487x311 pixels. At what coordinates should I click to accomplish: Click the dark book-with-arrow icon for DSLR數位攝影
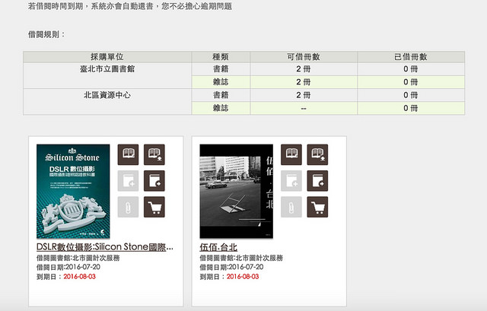[x=154, y=181]
